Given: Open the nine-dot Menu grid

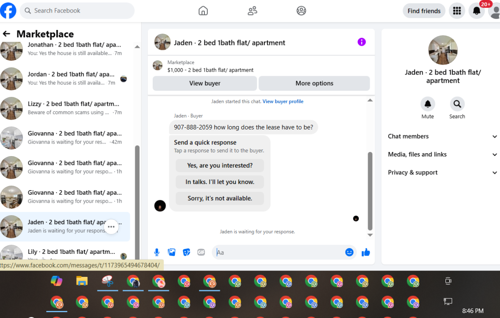Looking at the screenshot, I should click(457, 11).
